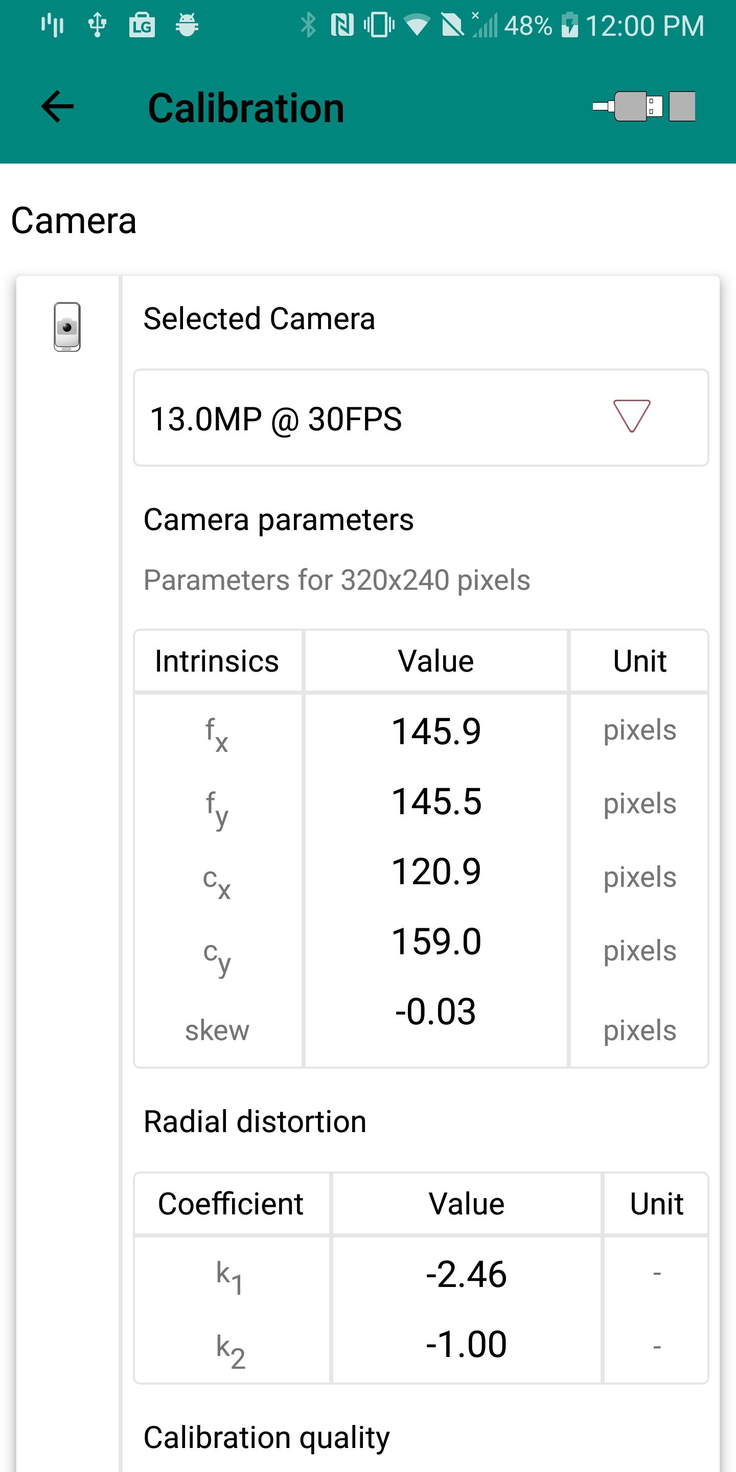Tap the USB connection status icon

[644, 106]
